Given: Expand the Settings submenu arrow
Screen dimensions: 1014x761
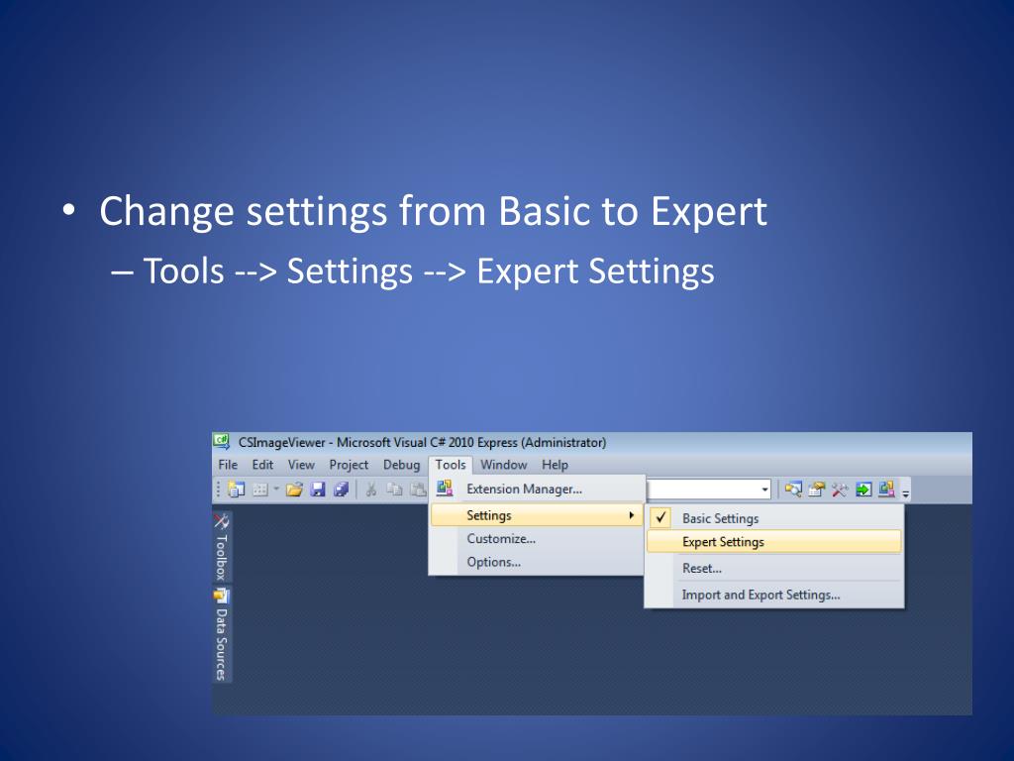Looking at the screenshot, I should (x=632, y=515).
